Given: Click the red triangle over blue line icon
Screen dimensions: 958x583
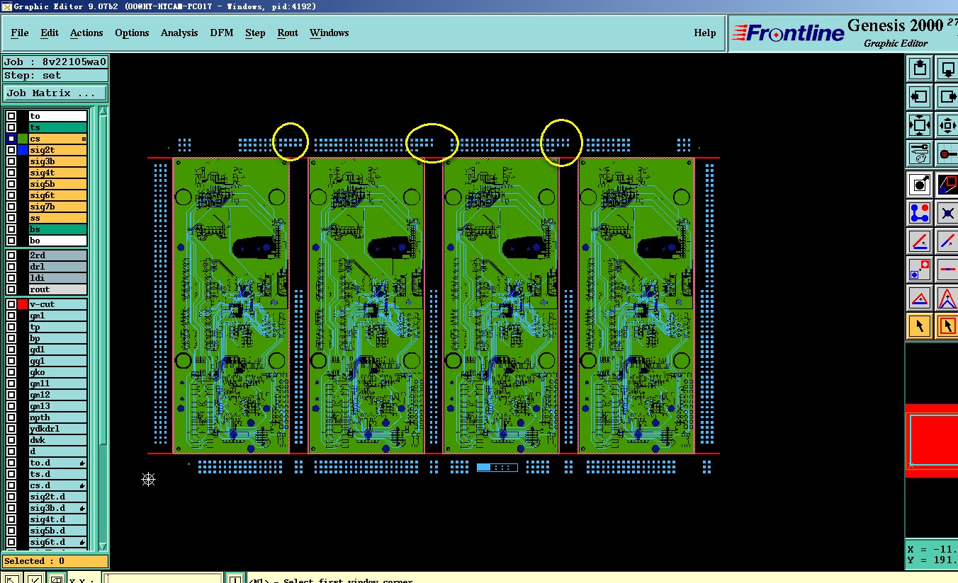Looking at the screenshot, I should (x=920, y=298).
